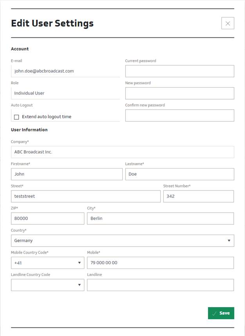Click the City field containing Berlin
Viewport: 245px width, 336px height.
click(160, 219)
